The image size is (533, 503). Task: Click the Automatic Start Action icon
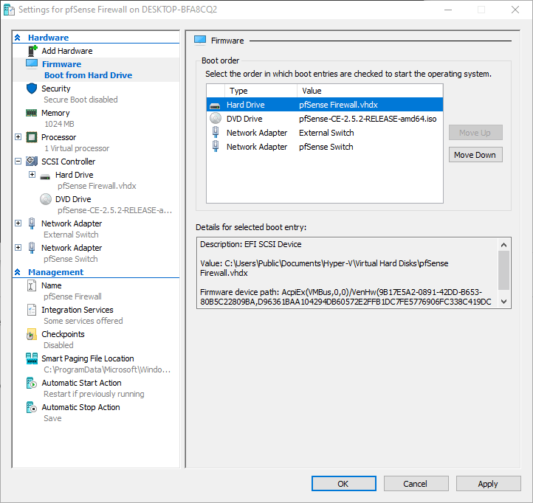pos(31,383)
